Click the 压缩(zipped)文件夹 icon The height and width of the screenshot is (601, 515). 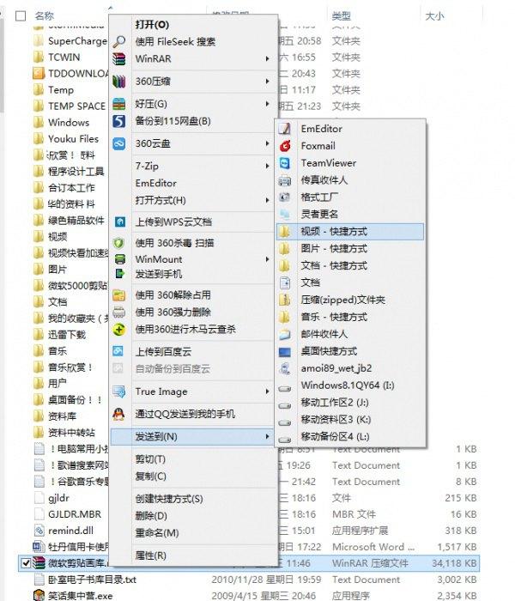pos(284,300)
